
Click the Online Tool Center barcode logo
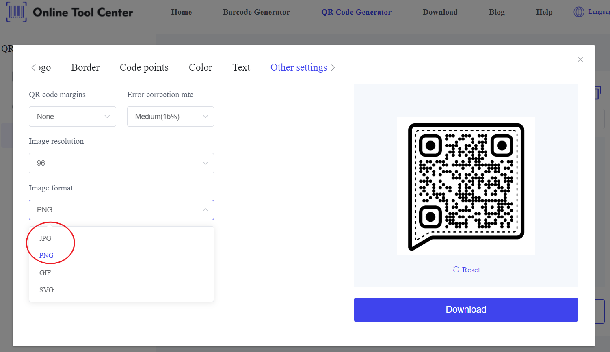(16, 12)
